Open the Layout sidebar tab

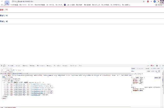[147, 69]
